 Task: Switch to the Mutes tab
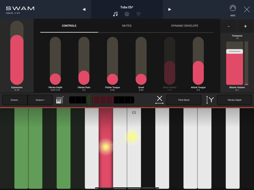click(x=127, y=26)
